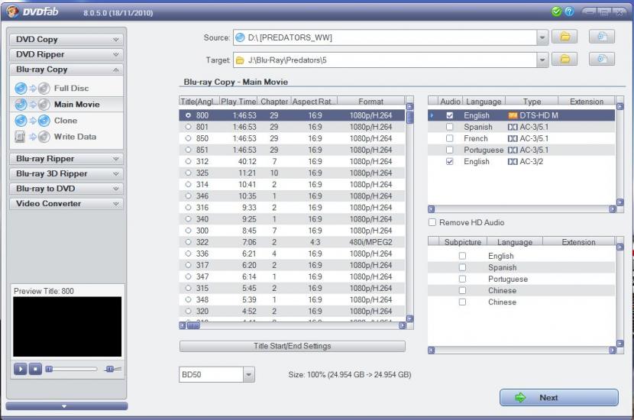Image resolution: width=634 pixels, height=420 pixels.
Task: Open the BD50 output size dropdown
Action: tap(249, 375)
